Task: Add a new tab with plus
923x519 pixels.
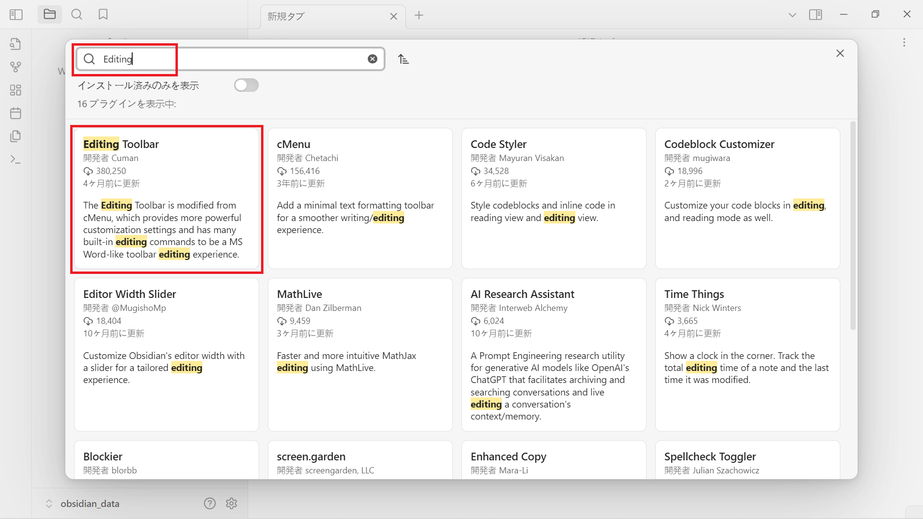Action: (419, 15)
